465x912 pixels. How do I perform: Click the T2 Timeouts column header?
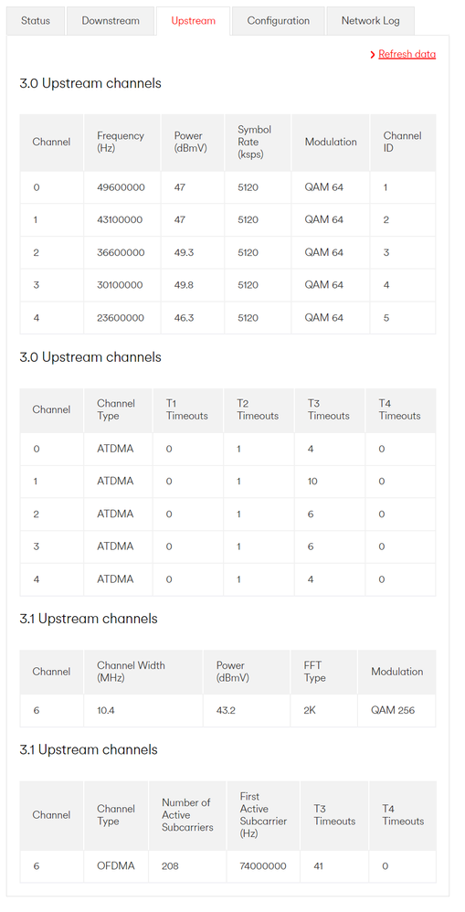coord(258,409)
